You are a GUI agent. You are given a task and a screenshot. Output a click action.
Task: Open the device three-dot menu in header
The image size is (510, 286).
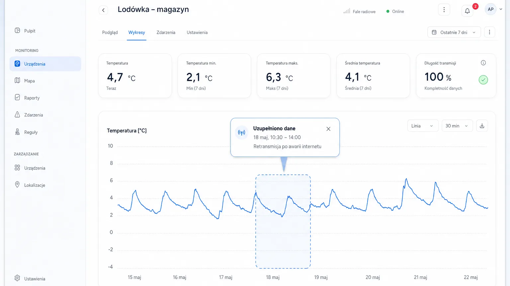coord(444,10)
